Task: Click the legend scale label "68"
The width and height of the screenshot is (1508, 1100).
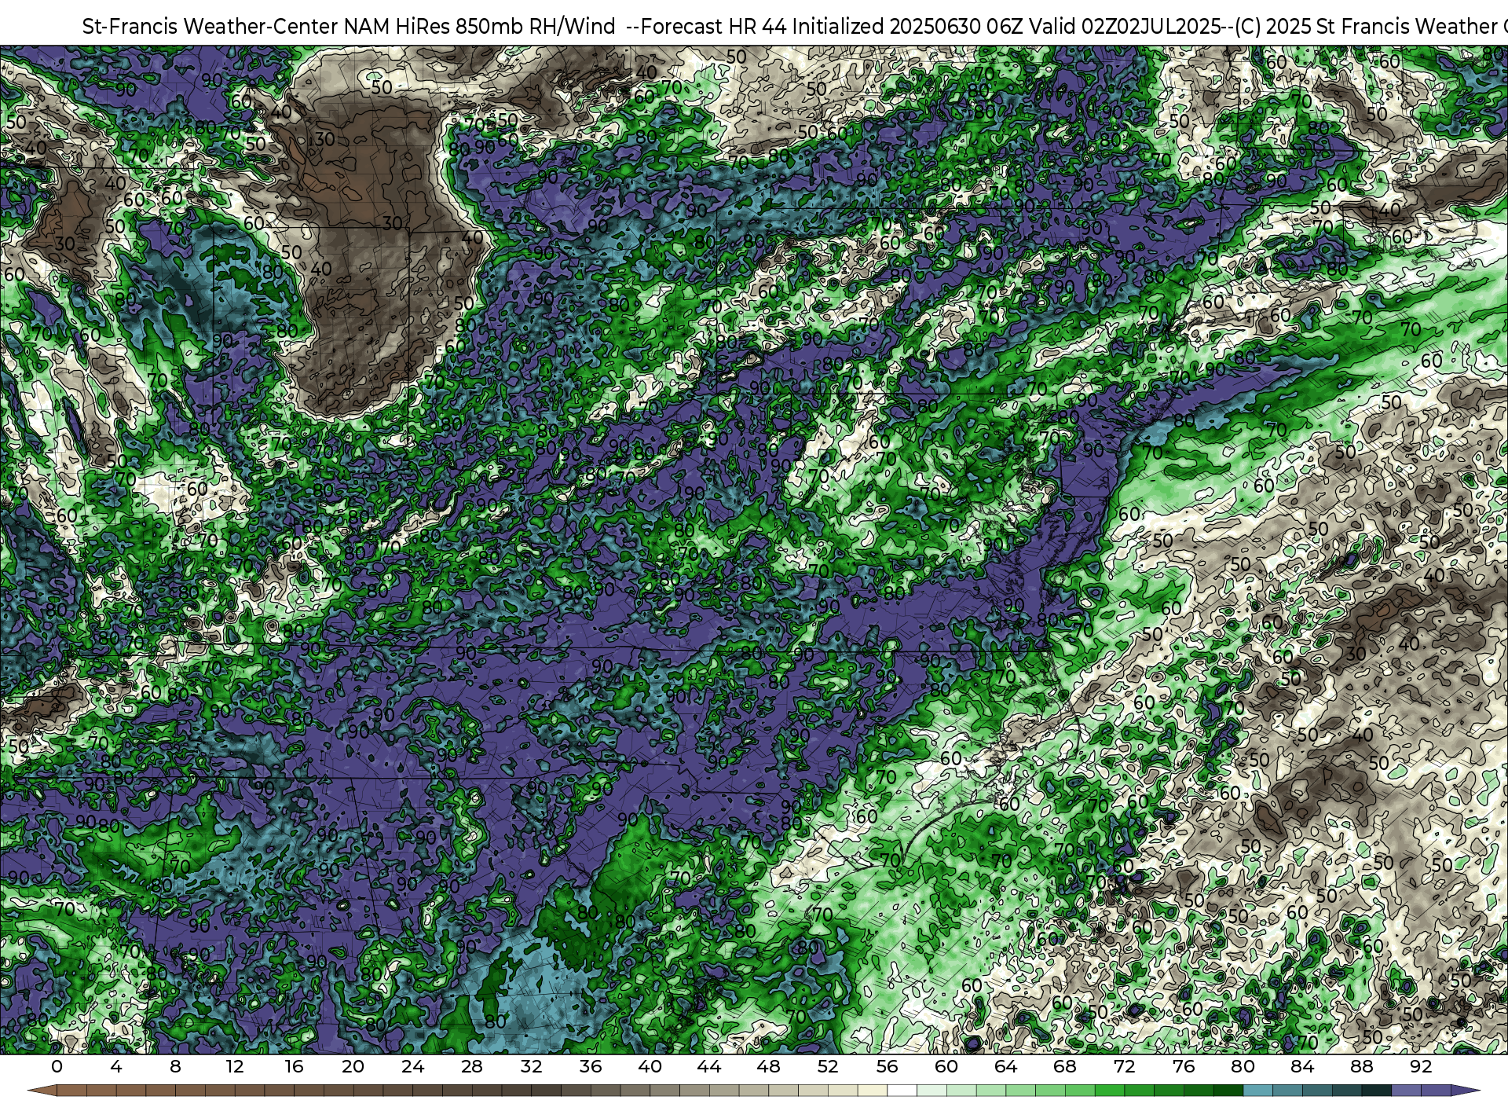Action: tap(1065, 1066)
